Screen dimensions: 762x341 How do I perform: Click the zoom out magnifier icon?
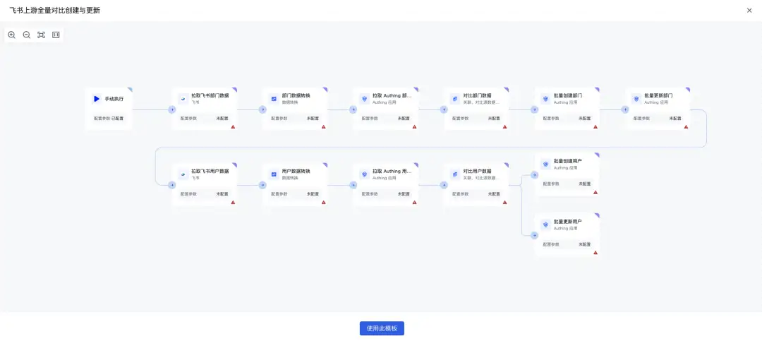pos(27,35)
